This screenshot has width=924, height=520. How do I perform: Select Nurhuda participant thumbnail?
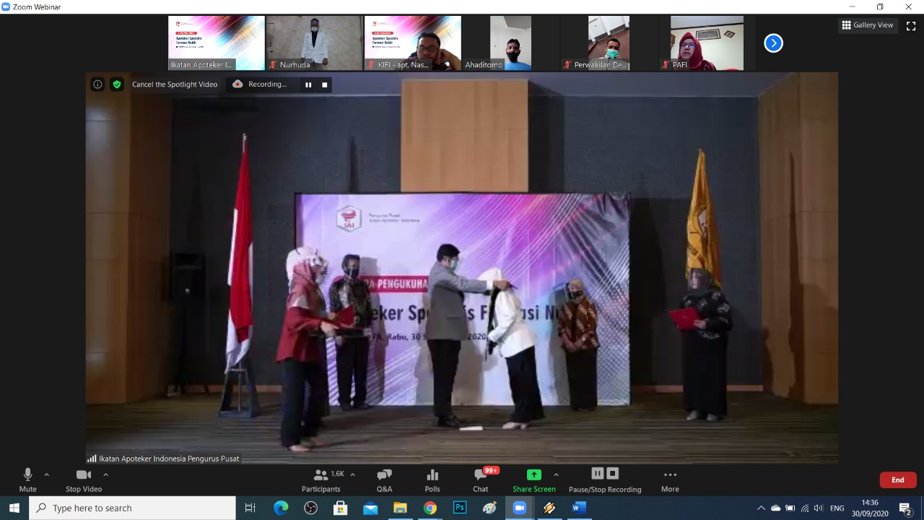pyautogui.click(x=315, y=43)
